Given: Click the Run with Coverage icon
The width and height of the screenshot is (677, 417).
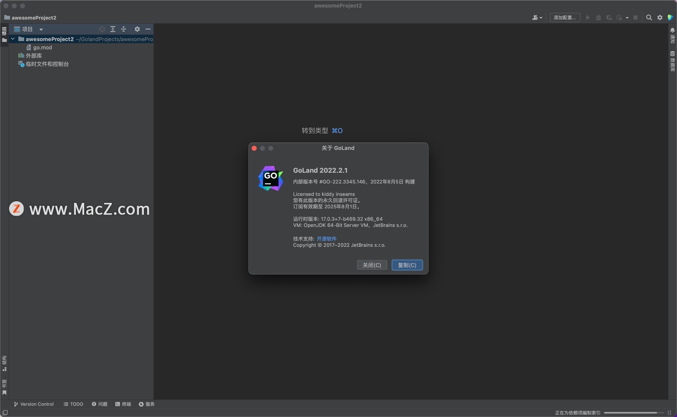Looking at the screenshot, I should [609, 17].
